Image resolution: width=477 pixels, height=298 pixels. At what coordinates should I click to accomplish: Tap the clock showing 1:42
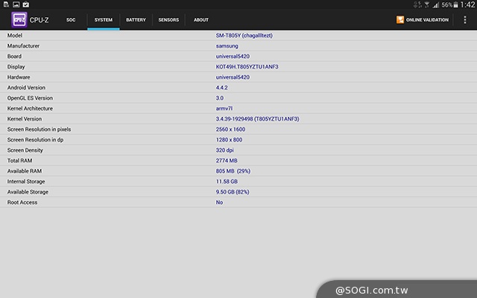[468, 5]
